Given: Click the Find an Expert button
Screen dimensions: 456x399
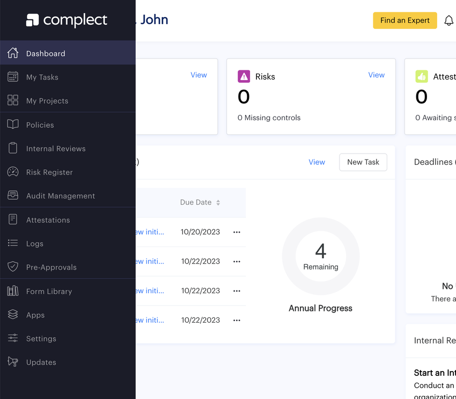Looking at the screenshot, I should 404,20.
